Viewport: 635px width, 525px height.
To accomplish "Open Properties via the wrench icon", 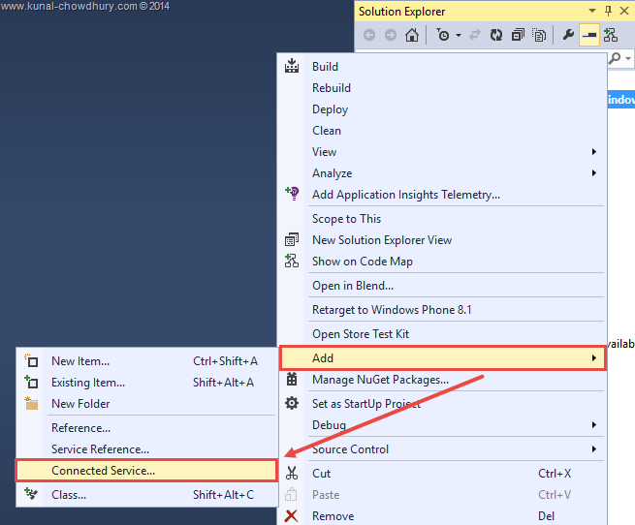I will coord(568,35).
